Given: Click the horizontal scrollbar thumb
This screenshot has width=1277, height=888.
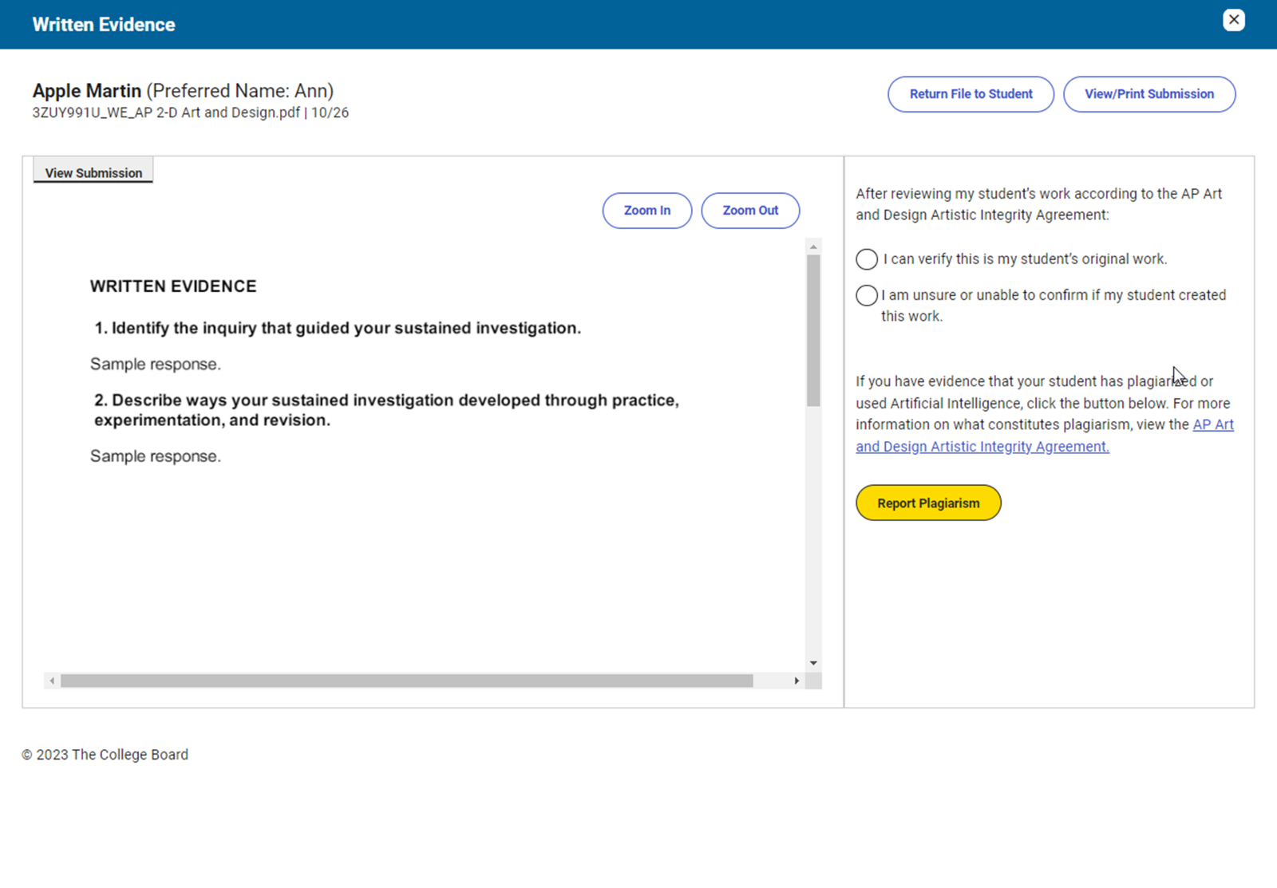Looking at the screenshot, I should point(407,681).
